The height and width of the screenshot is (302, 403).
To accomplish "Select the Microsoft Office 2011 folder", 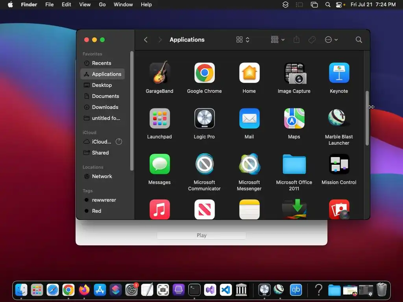I will (x=294, y=164).
